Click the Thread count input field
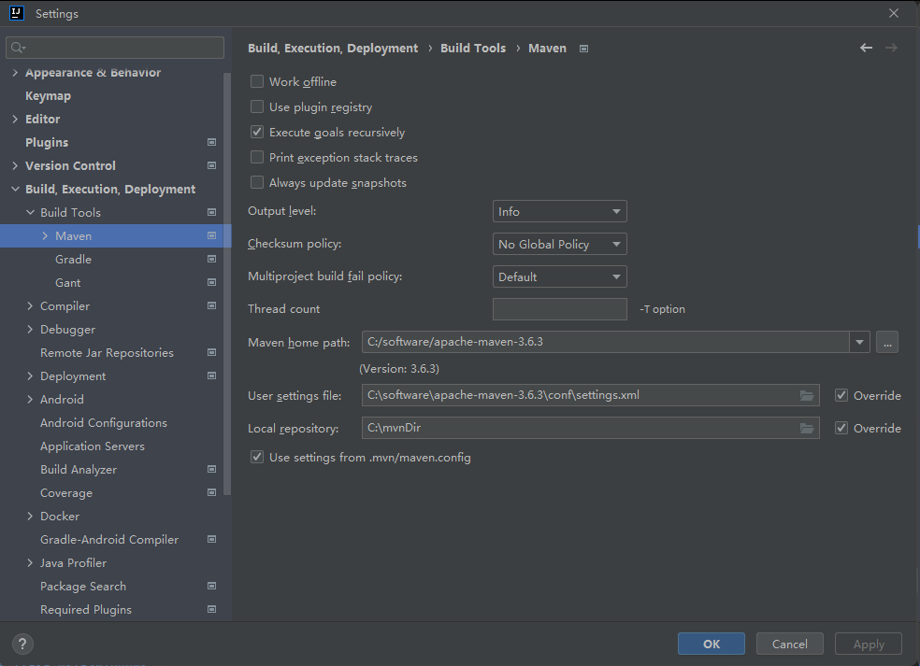This screenshot has height=666, width=920. (560, 309)
